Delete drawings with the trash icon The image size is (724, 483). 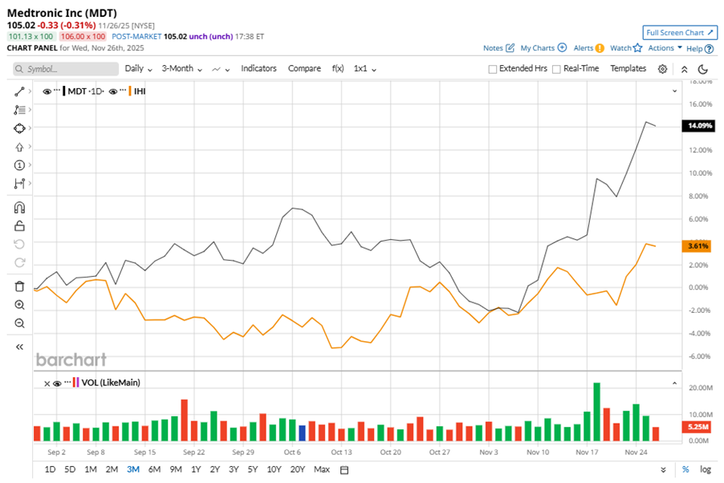click(x=19, y=286)
